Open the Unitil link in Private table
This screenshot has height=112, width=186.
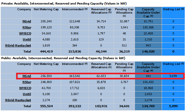click(x=27, y=40)
